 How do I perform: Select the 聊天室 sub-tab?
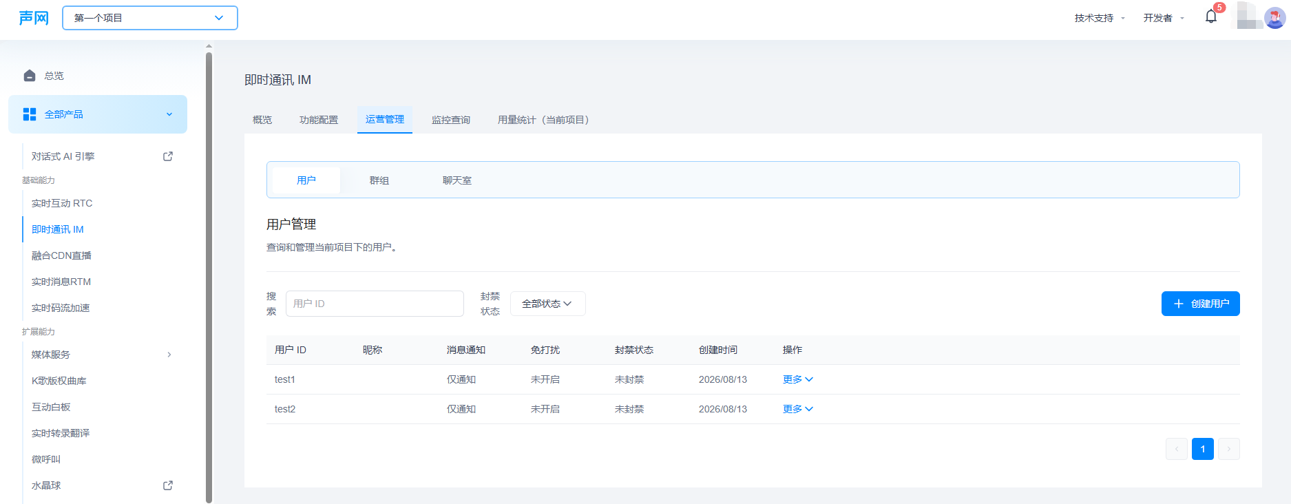click(457, 180)
